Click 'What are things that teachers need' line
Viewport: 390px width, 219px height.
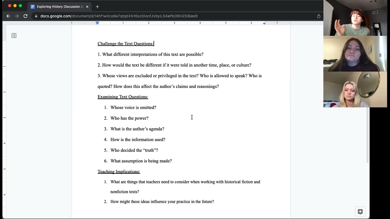pyautogui.click(x=185, y=182)
